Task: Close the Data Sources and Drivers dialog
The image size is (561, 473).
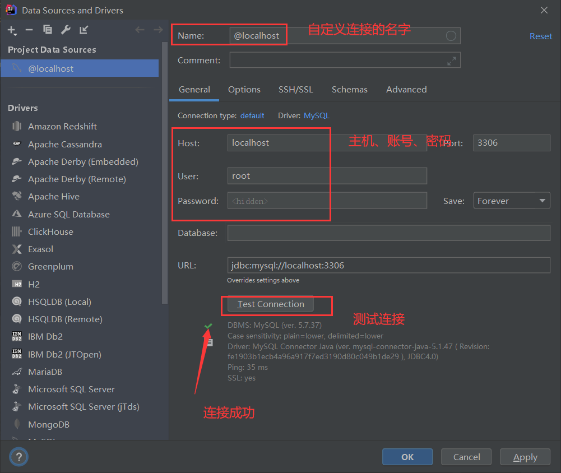Action: coord(544,11)
